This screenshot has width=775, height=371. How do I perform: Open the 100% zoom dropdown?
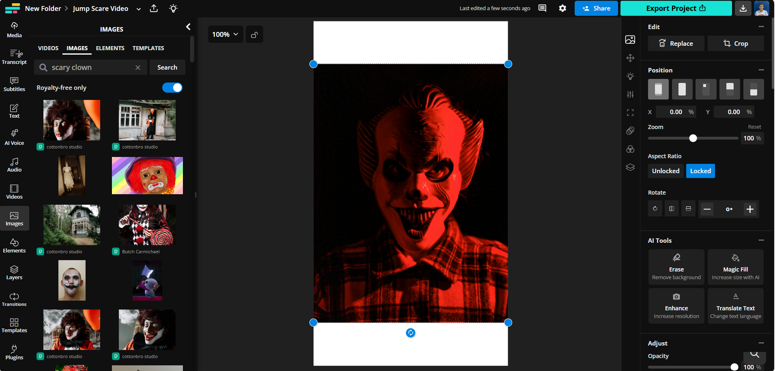(x=225, y=34)
